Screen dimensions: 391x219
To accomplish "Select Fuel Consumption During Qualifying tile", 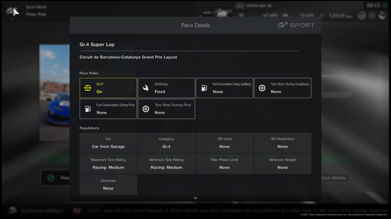I will (x=224, y=88).
